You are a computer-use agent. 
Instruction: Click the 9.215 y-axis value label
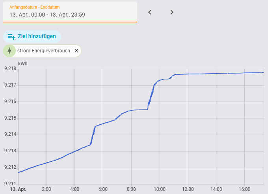10,118
